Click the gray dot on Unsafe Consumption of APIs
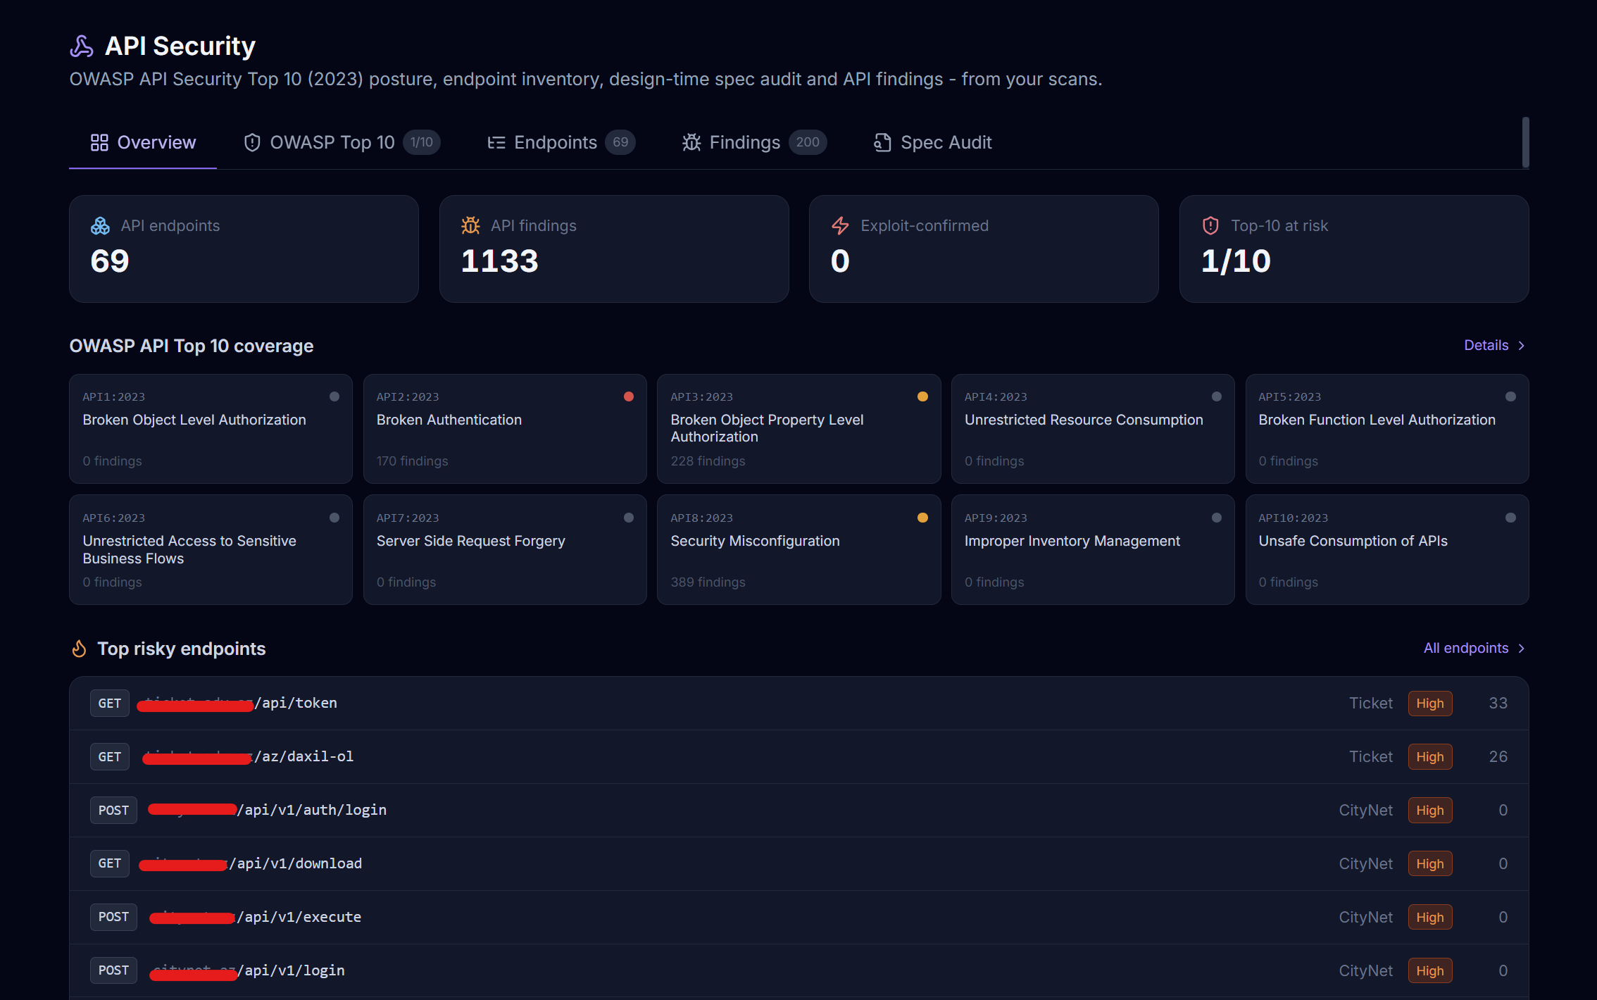Image resolution: width=1597 pixels, height=1000 pixels. (1510, 518)
